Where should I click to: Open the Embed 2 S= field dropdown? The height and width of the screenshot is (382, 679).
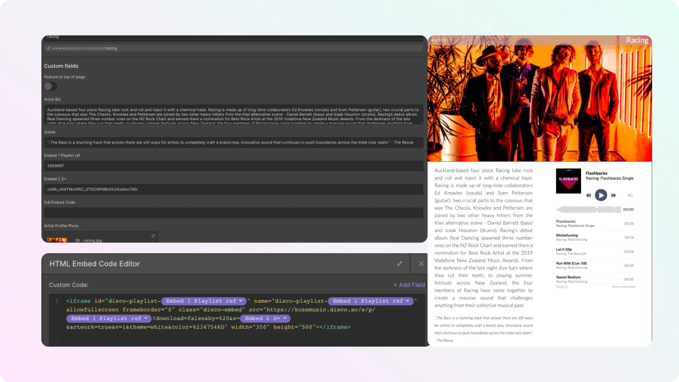285,318
